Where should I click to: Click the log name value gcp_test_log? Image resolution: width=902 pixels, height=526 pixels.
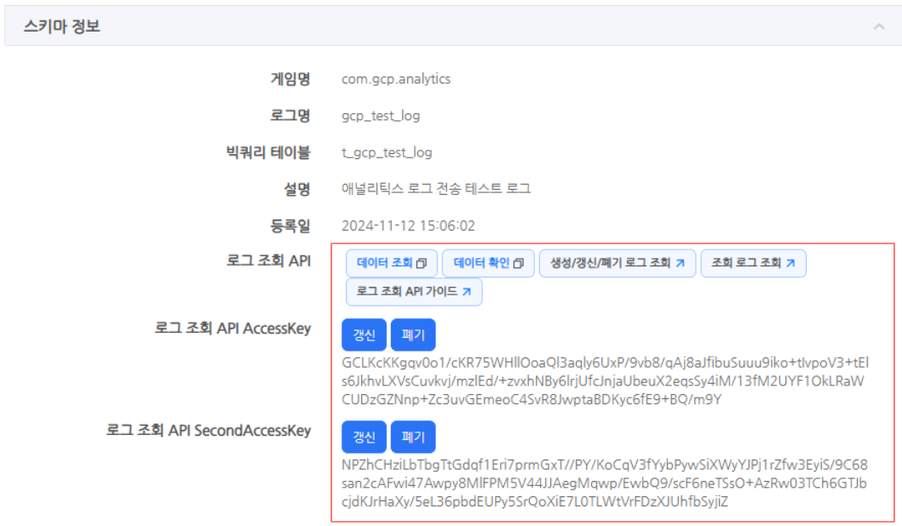point(381,116)
